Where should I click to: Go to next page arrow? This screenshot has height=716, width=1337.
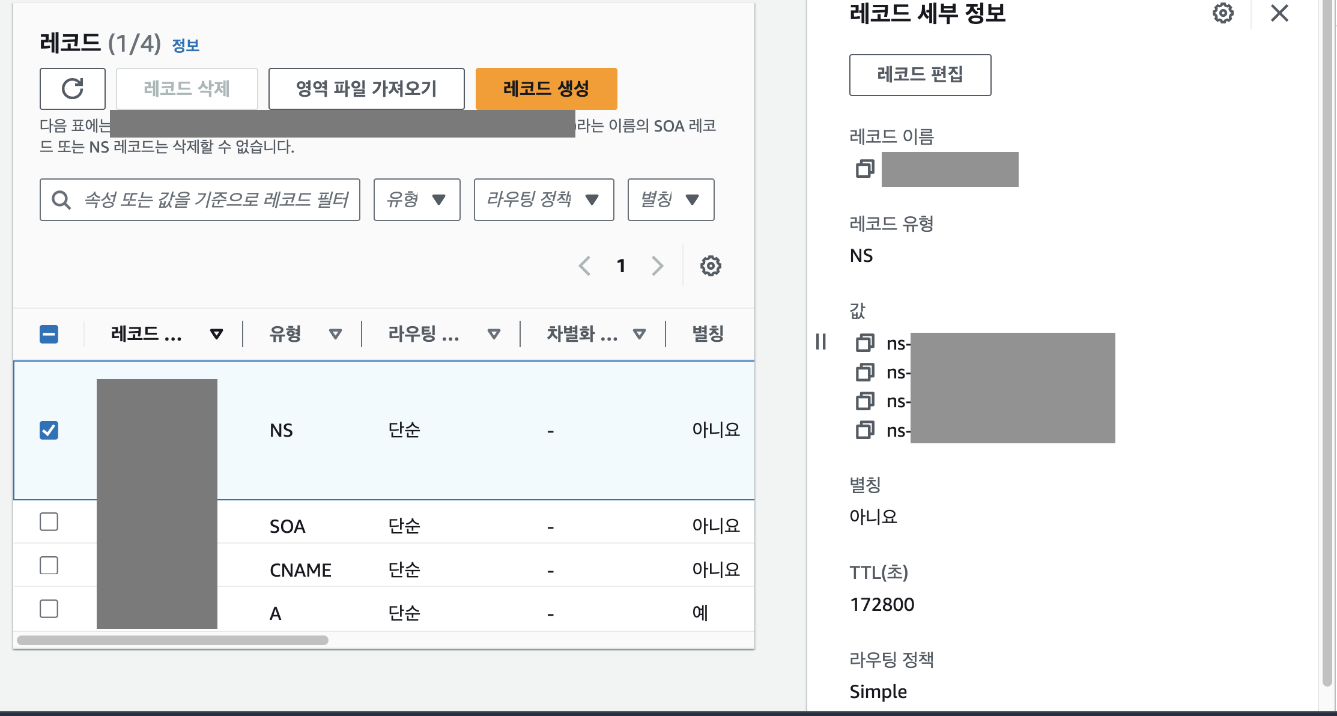[x=658, y=265]
